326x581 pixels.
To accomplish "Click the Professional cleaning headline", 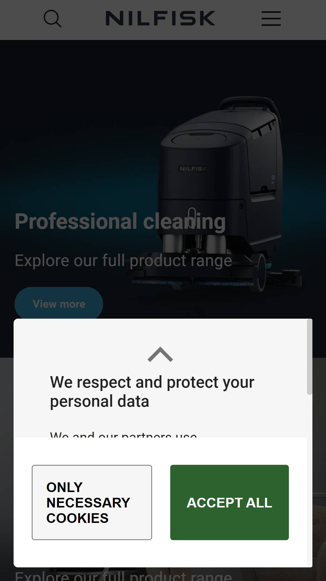I will pyautogui.click(x=120, y=222).
